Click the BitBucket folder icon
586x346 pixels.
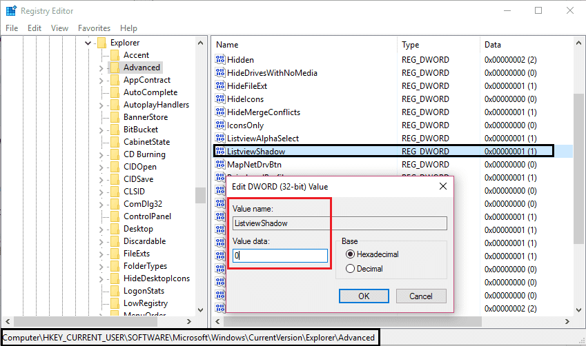tap(115, 129)
